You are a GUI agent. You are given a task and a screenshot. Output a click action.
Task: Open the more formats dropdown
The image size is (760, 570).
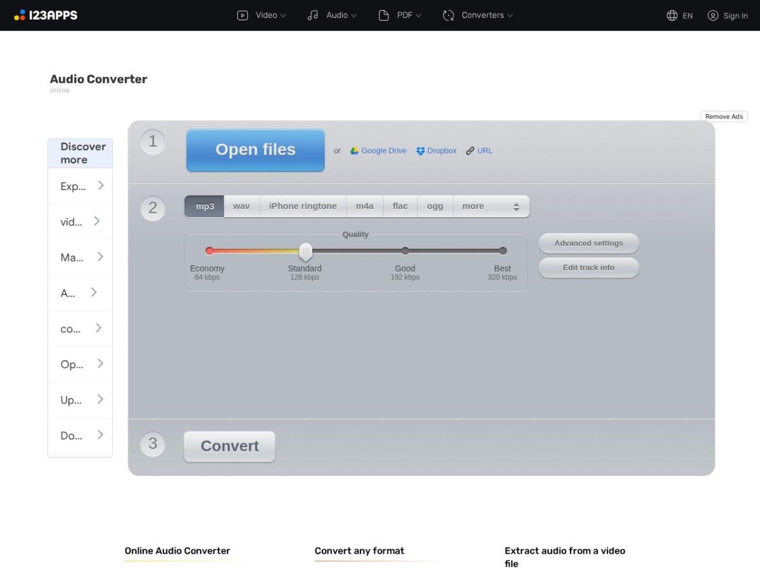click(491, 206)
